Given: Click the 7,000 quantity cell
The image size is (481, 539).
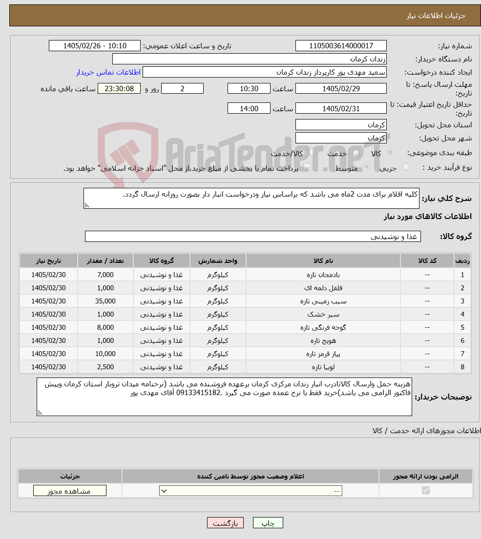Looking at the screenshot, I should (x=105, y=275).
